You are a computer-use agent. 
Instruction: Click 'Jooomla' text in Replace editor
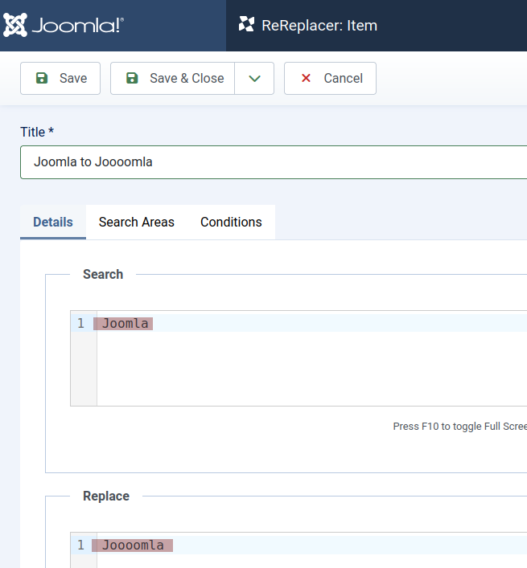(x=133, y=545)
